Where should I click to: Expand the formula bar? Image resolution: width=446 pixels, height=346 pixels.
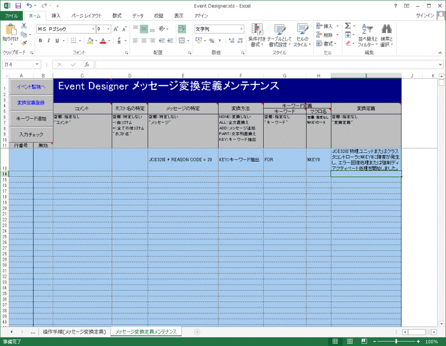click(x=441, y=65)
